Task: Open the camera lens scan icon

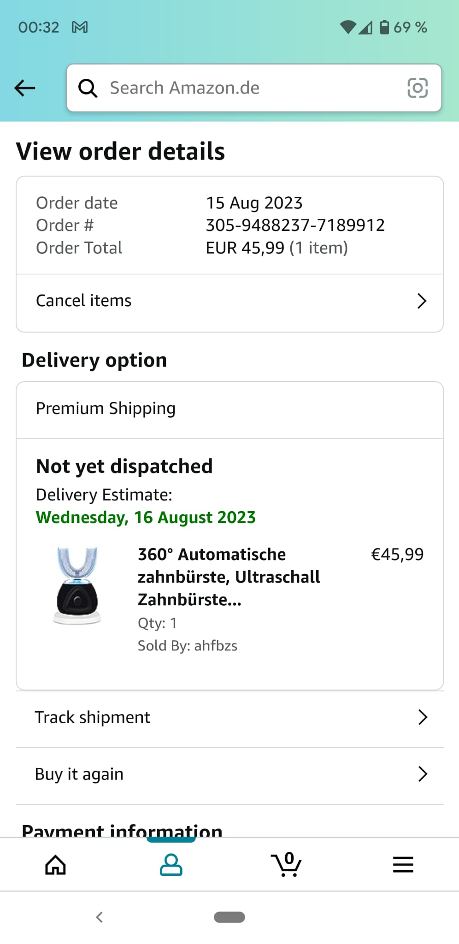Action: (418, 88)
